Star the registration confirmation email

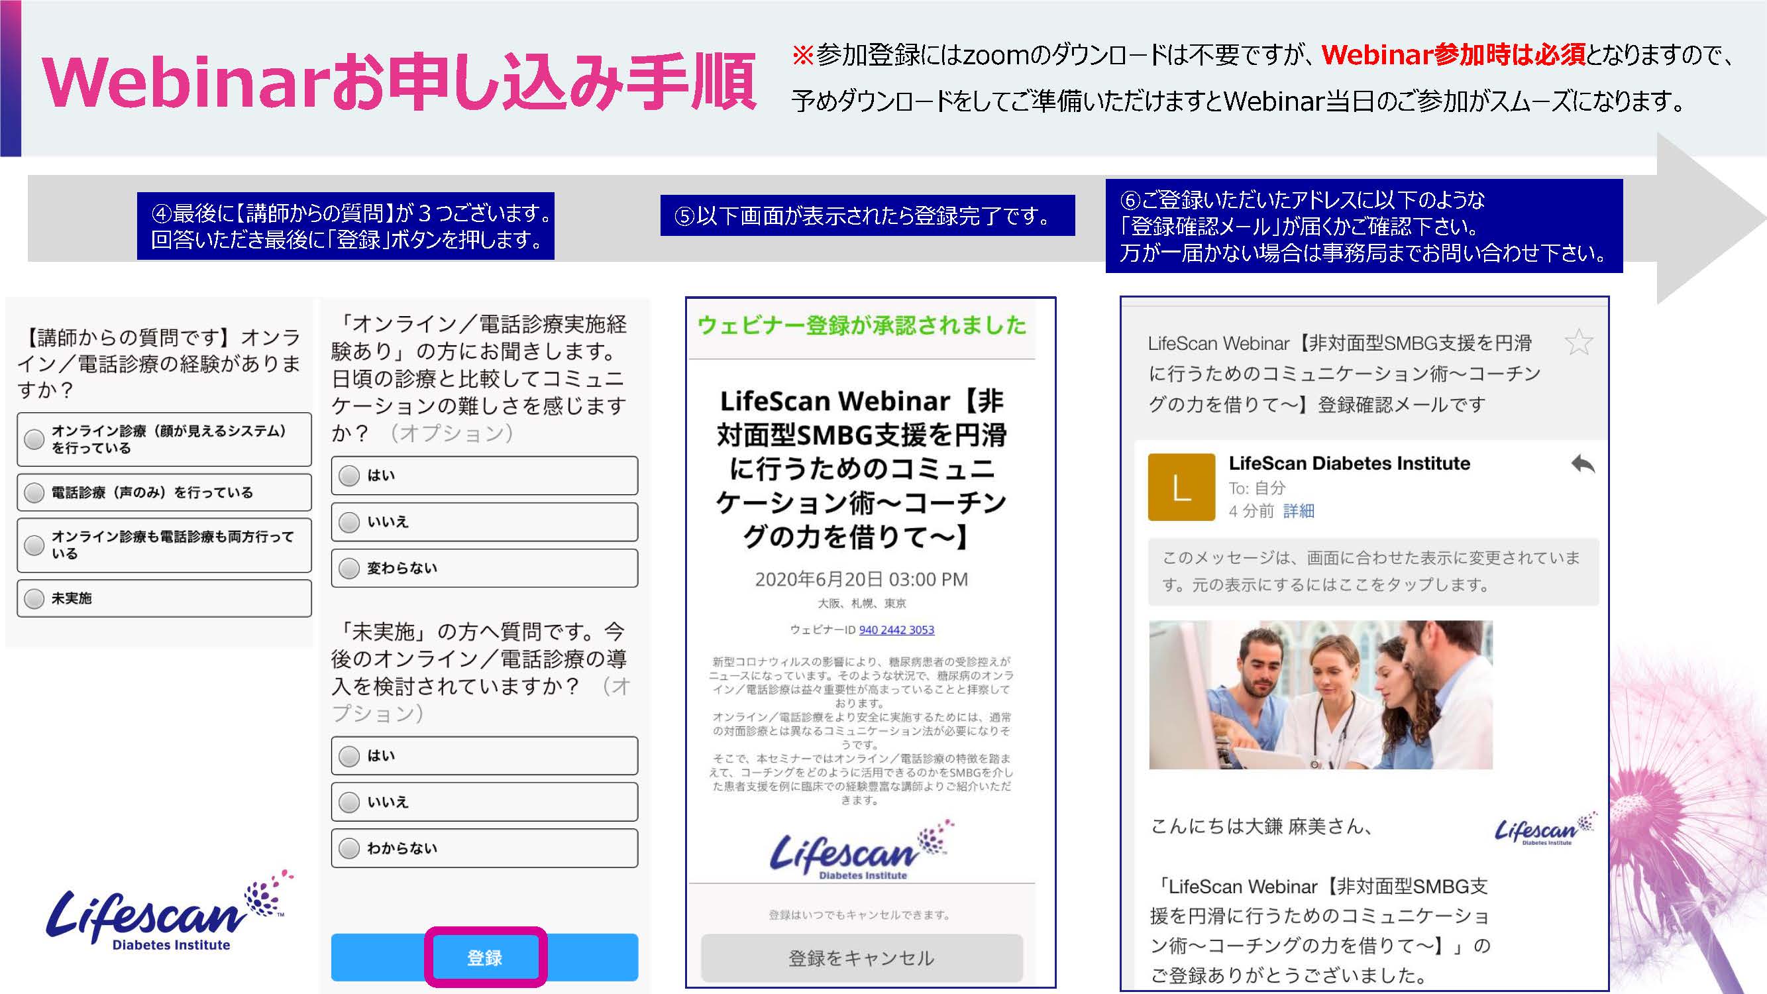[1578, 343]
